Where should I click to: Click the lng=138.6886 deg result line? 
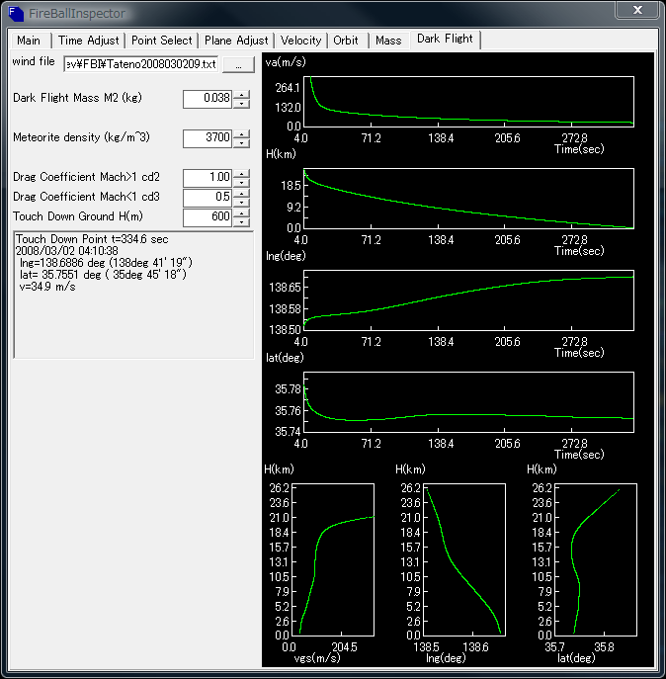pos(106,263)
